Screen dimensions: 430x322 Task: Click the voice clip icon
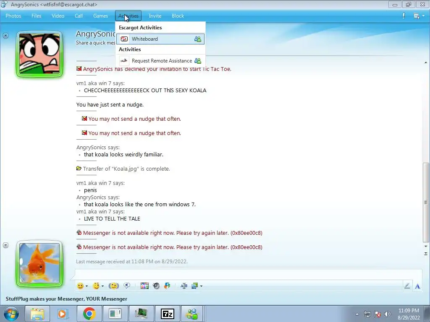[x=127, y=286]
